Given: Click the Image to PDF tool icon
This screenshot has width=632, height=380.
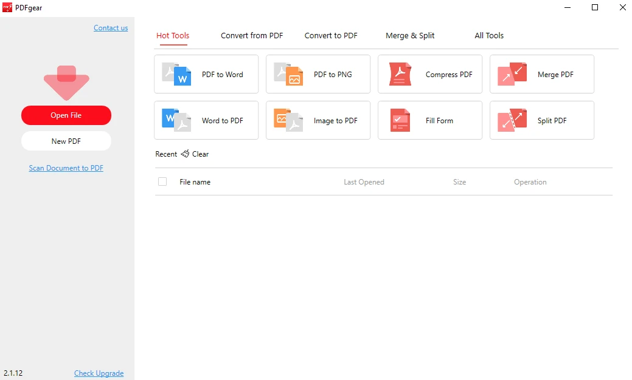Looking at the screenshot, I should 288,120.
